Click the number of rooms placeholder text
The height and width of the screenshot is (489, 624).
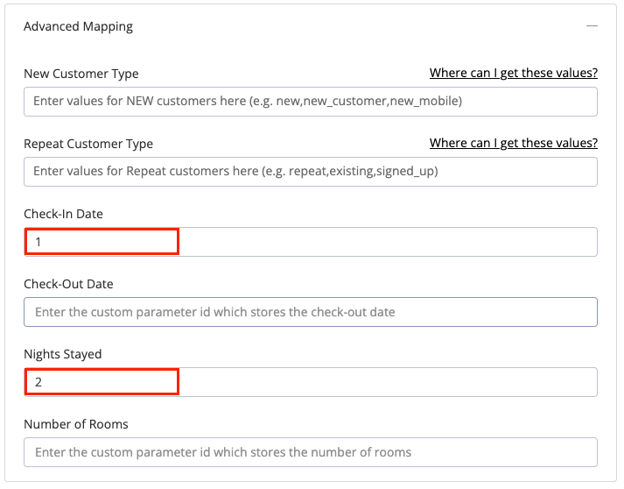click(x=223, y=452)
